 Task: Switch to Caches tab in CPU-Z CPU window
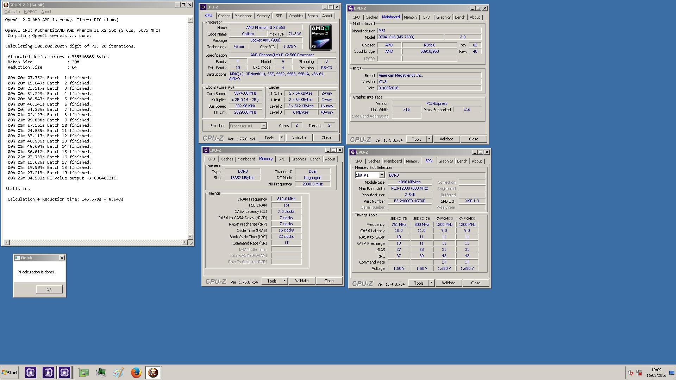pos(224,16)
